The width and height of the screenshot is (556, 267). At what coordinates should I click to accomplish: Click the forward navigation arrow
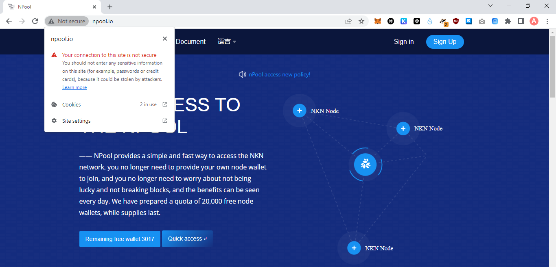click(x=22, y=21)
